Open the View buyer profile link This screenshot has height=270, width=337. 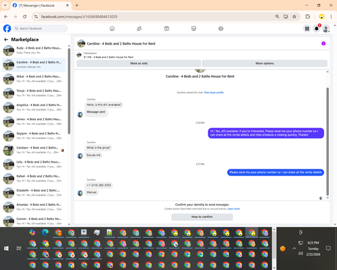tap(214, 92)
